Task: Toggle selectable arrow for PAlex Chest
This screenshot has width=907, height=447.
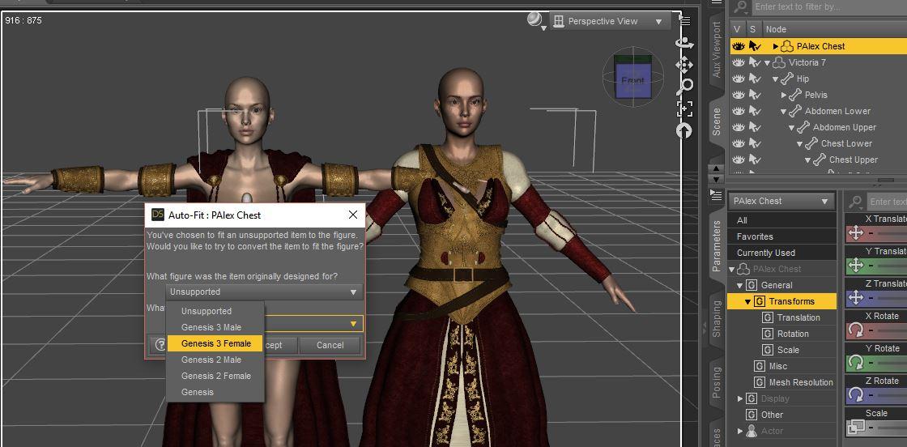Action: pyautogui.click(x=754, y=46)
